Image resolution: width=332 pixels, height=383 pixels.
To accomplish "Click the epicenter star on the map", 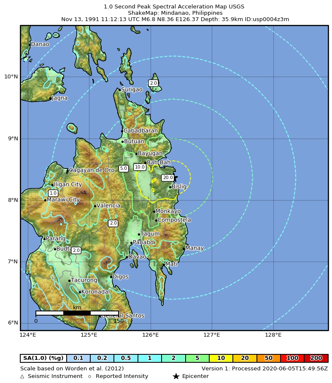I will click(175, 178).
